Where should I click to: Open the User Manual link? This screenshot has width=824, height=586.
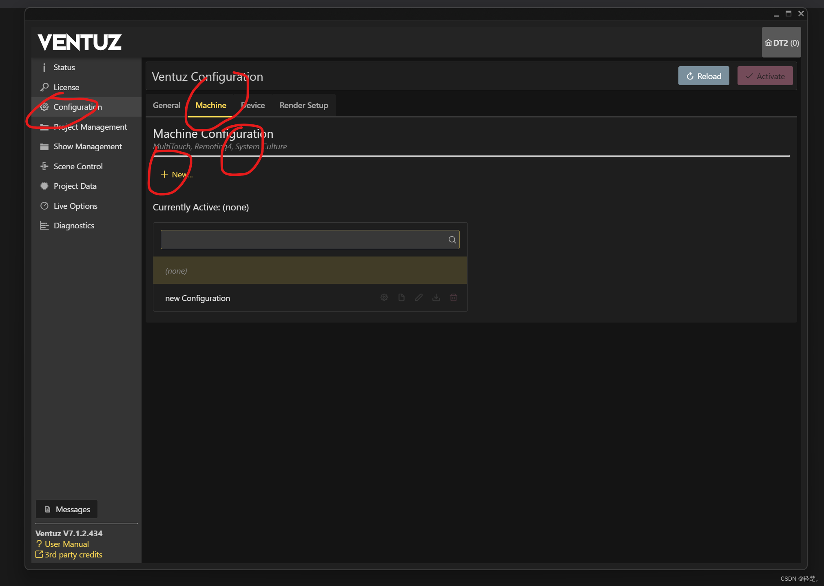66,544
